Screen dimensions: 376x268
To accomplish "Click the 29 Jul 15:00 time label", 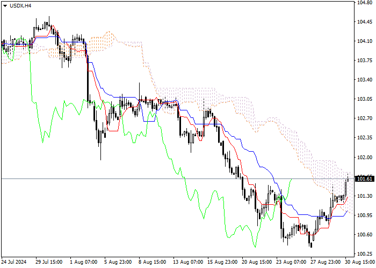I will (49, 262).
